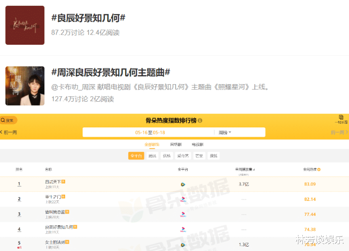Click the 全平台 column header

point(183,169)
